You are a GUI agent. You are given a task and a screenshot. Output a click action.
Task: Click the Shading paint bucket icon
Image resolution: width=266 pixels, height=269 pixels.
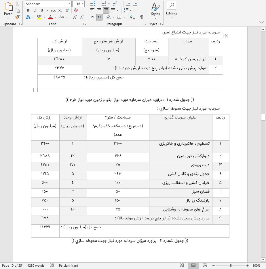(x=108, y=17)
